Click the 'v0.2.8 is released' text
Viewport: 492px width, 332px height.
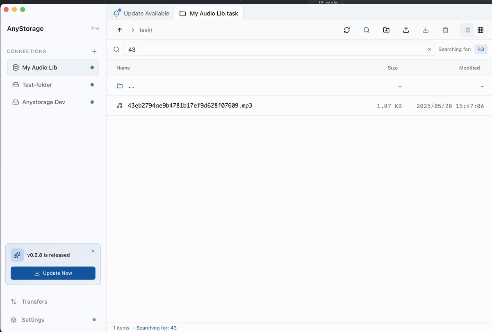coord(48,255)
